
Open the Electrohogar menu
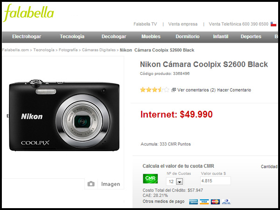pos(27,36)
